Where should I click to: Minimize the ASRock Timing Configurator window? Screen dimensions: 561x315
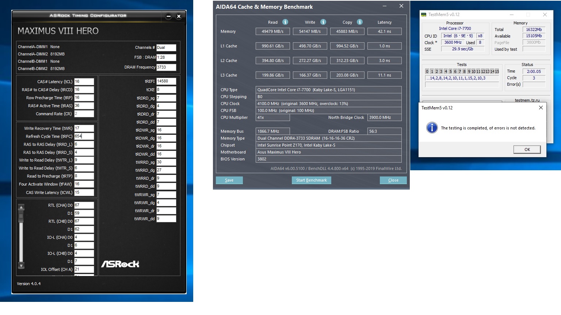coord(168,16)
